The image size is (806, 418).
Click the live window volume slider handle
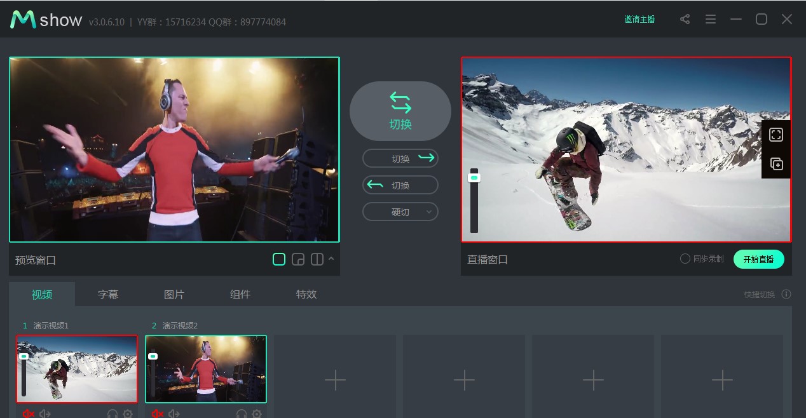[x=474, y=179]
